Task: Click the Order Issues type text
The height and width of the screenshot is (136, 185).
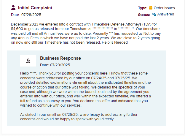Action: [x=164, y=8]
